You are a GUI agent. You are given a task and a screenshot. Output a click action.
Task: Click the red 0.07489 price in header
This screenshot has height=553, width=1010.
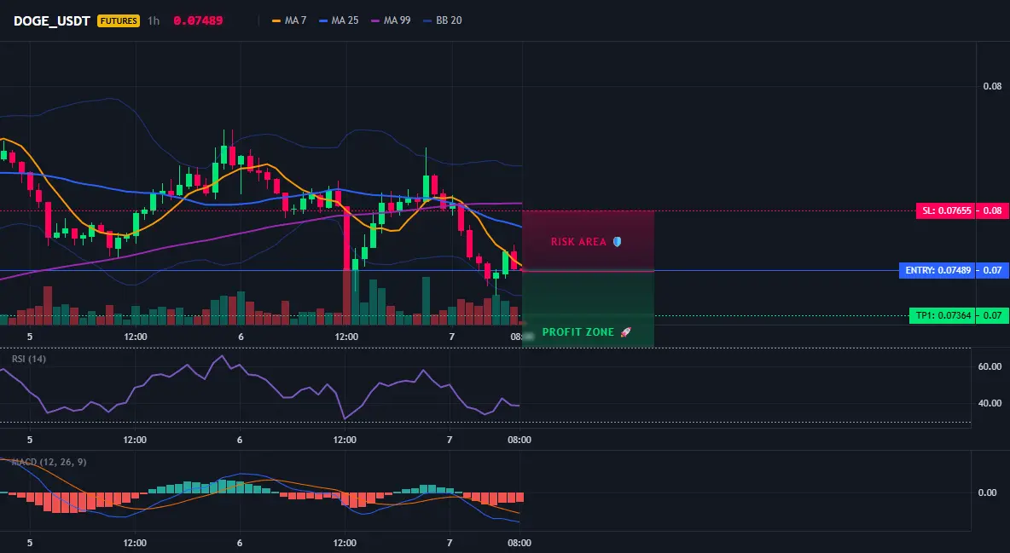[198, 20]
